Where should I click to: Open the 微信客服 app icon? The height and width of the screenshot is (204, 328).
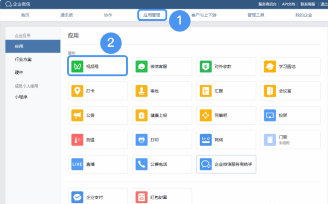point(141,66)
